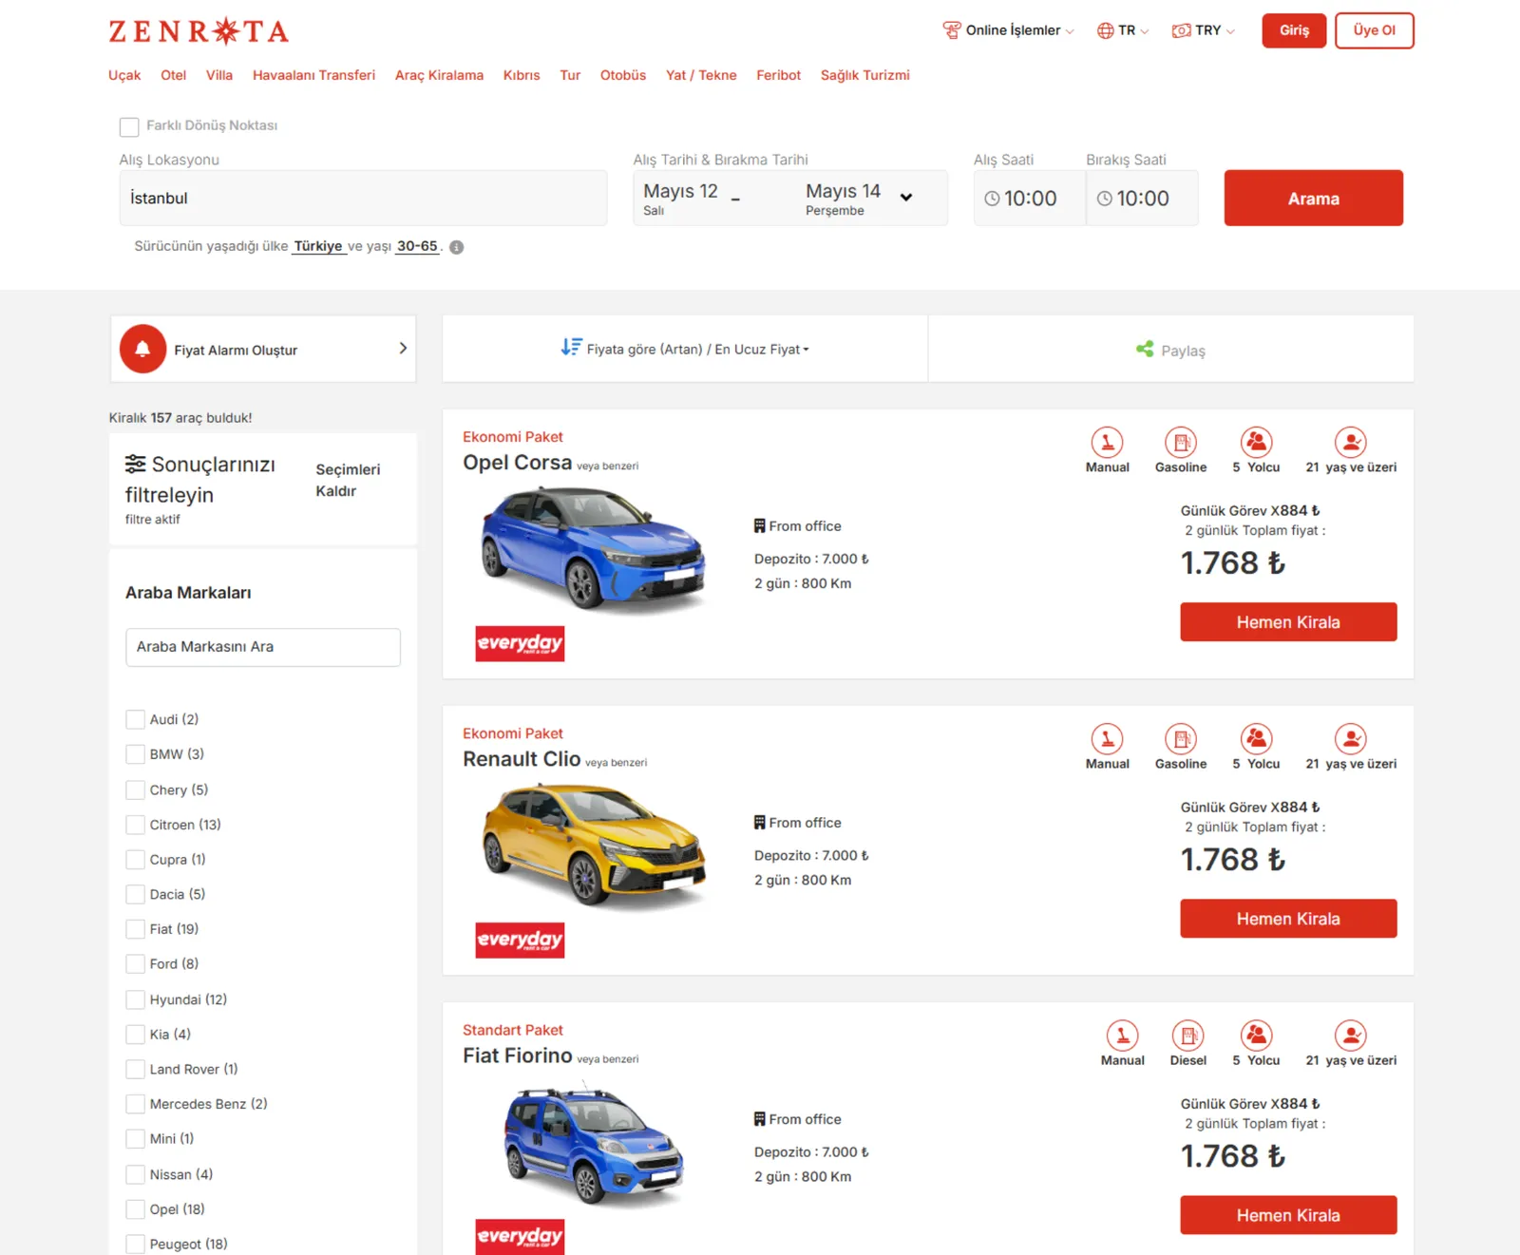
Task: Click the Giriş login button
Action: (1294, 30)
